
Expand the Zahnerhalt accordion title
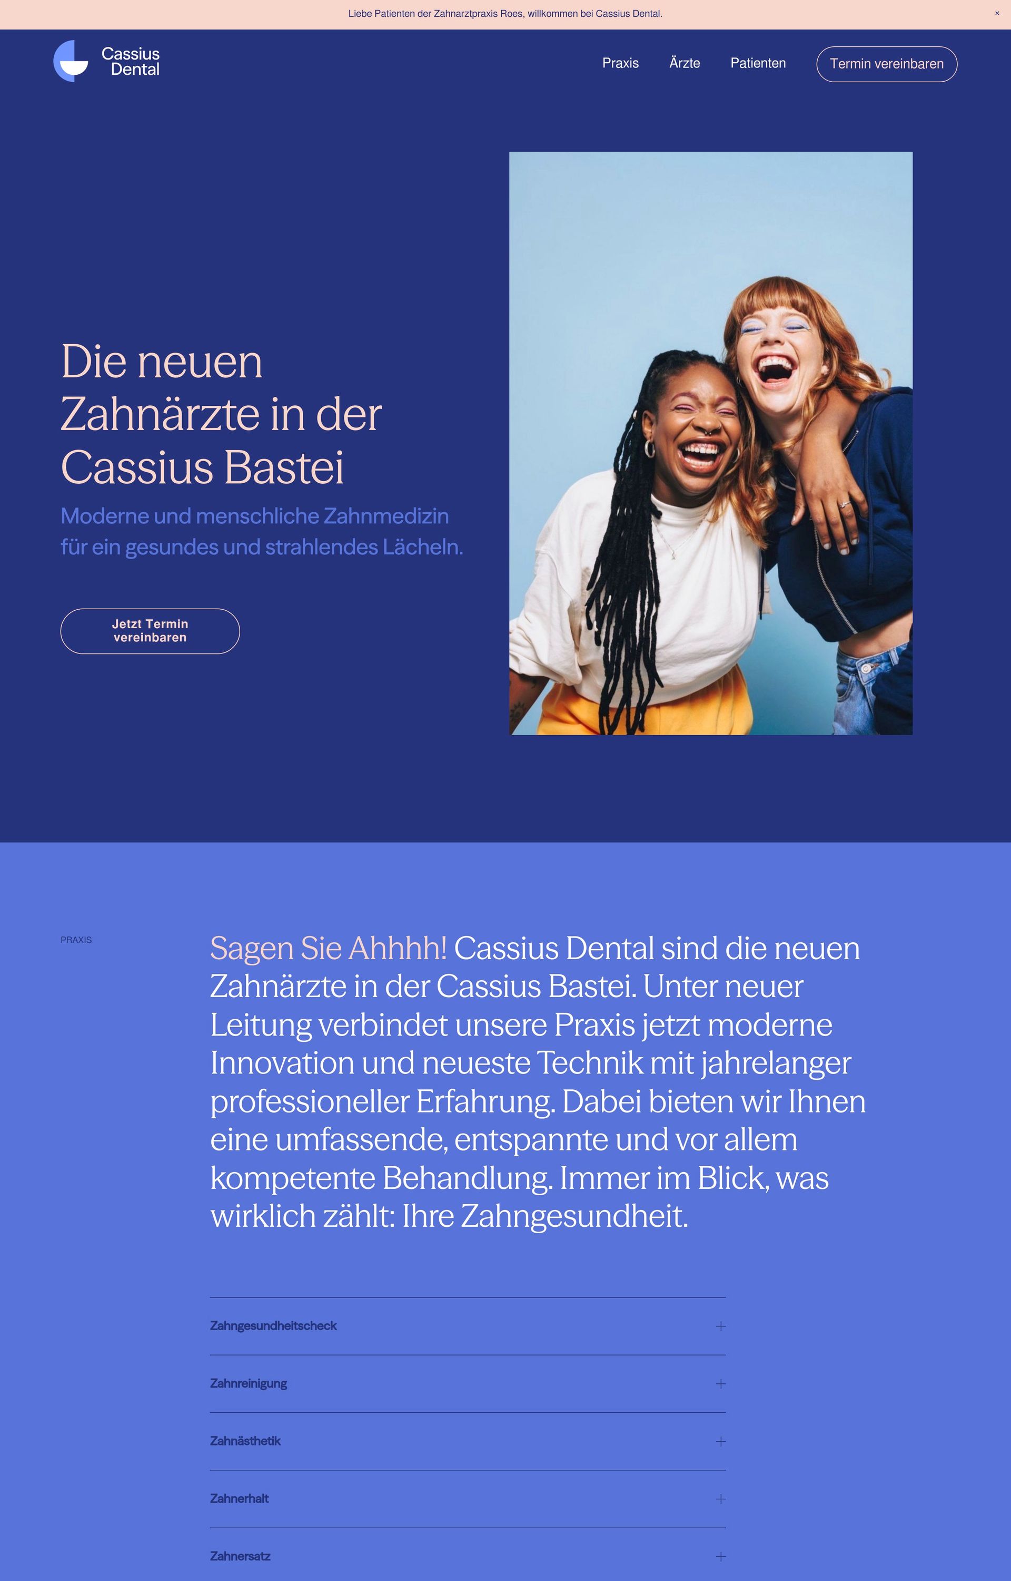[239, 1499]
